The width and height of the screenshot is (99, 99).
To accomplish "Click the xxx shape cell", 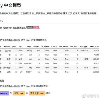I will click(x=38, y=51).
